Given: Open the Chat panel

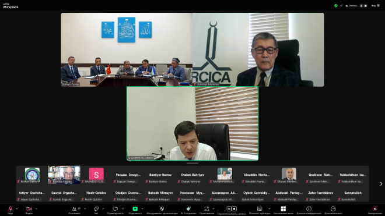Looking at the screenshot, I should 96,210.
